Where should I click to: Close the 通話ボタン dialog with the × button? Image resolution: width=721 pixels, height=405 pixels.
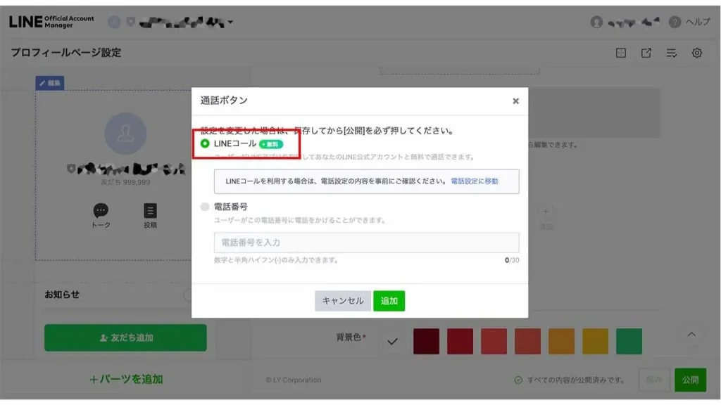click(516, 100)
